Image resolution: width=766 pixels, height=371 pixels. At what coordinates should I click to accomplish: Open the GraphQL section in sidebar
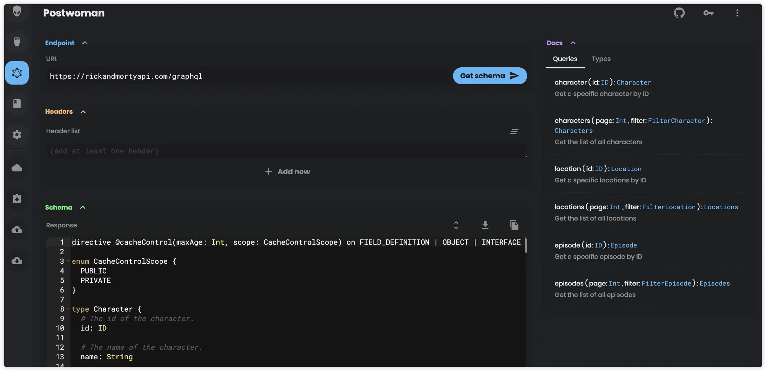click(17, 73)
